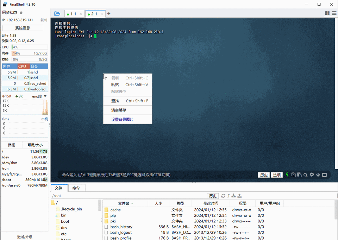
Task: Select the vmtoolsd process row
Action: [x=25, y=89]
